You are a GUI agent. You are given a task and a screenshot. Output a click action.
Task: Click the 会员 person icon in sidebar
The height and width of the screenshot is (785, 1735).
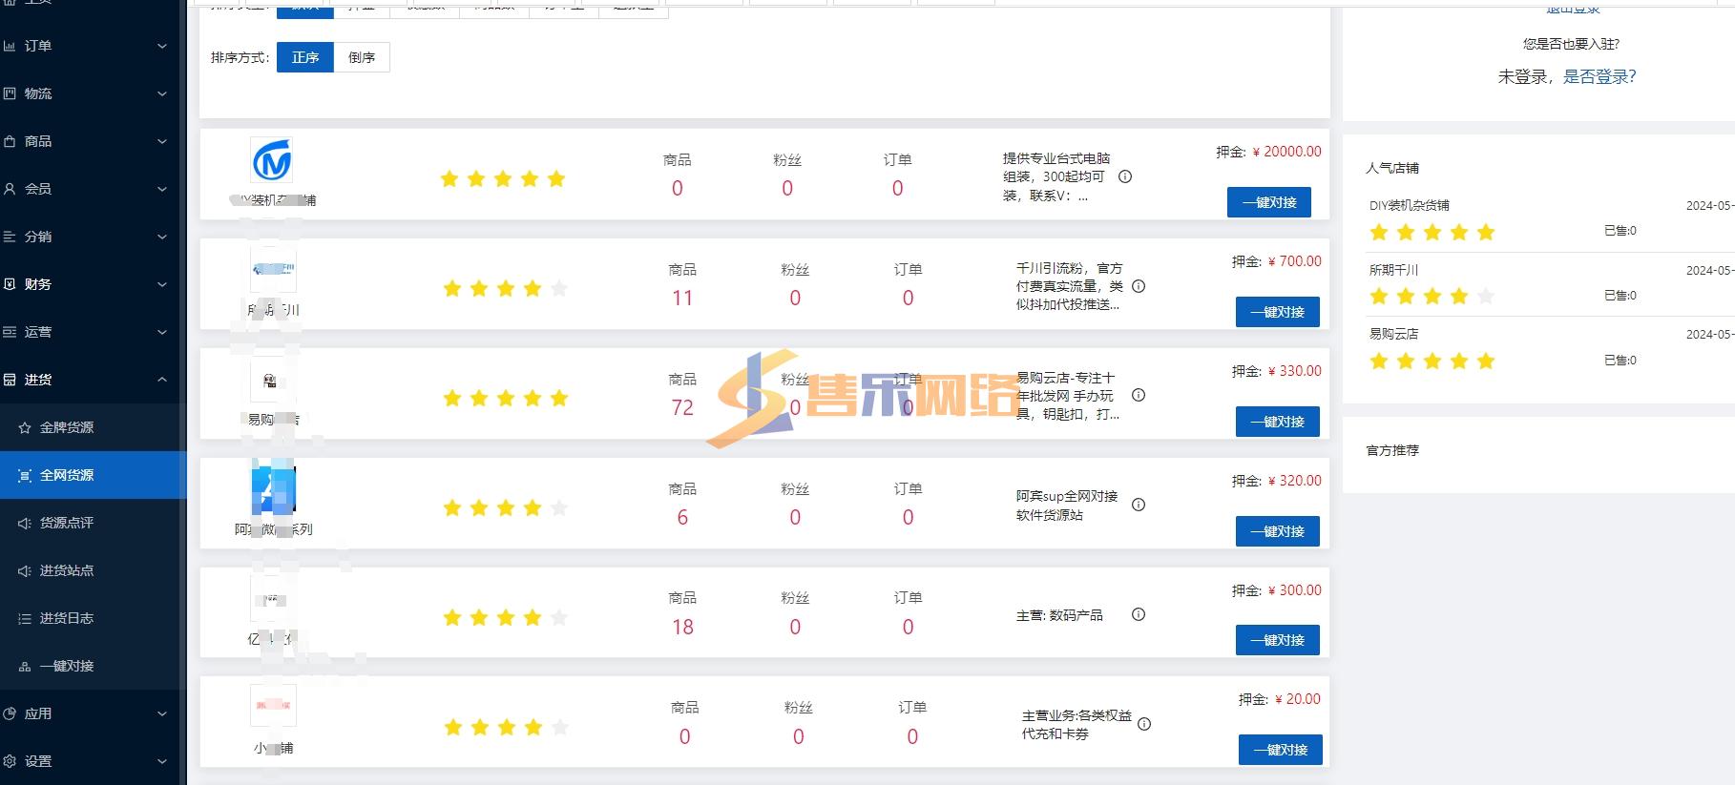coord(10,189)
